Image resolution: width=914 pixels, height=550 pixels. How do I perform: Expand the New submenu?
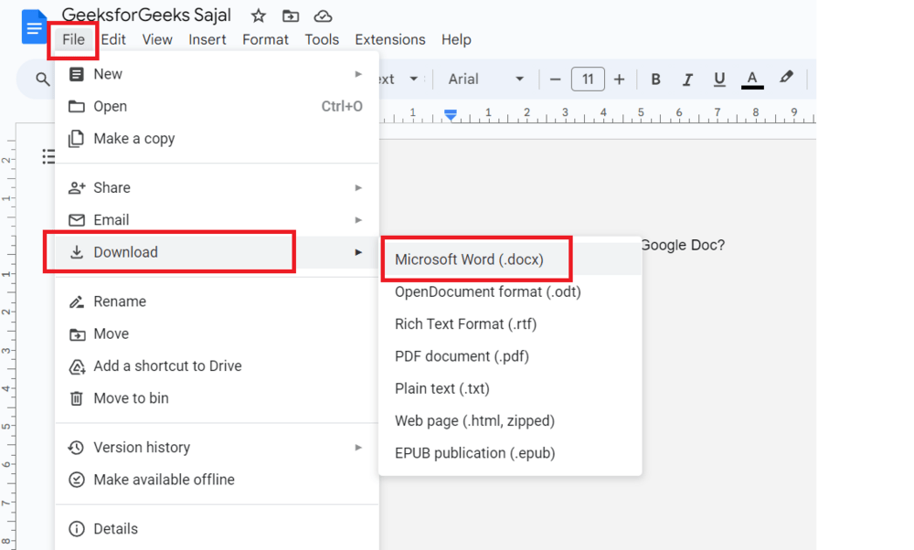pyautogui.click(x=217, y=74)
